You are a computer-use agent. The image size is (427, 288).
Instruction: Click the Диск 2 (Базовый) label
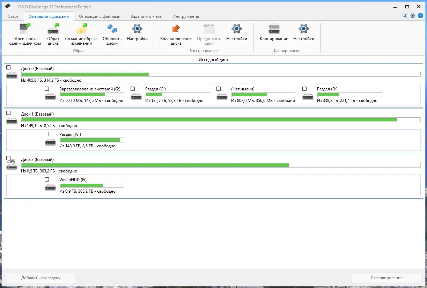click(x=37, y=160)
